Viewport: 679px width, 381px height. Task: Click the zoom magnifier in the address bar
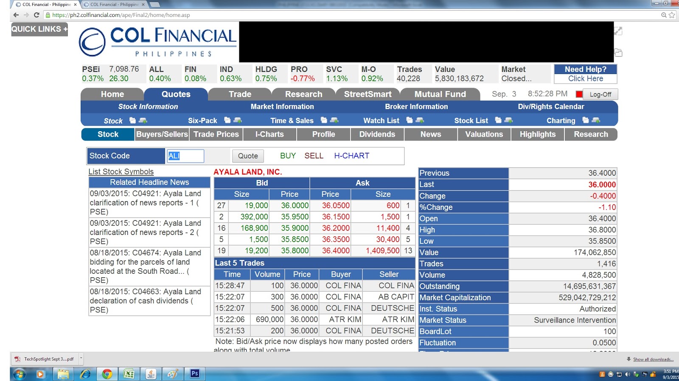tap(664, 15)
